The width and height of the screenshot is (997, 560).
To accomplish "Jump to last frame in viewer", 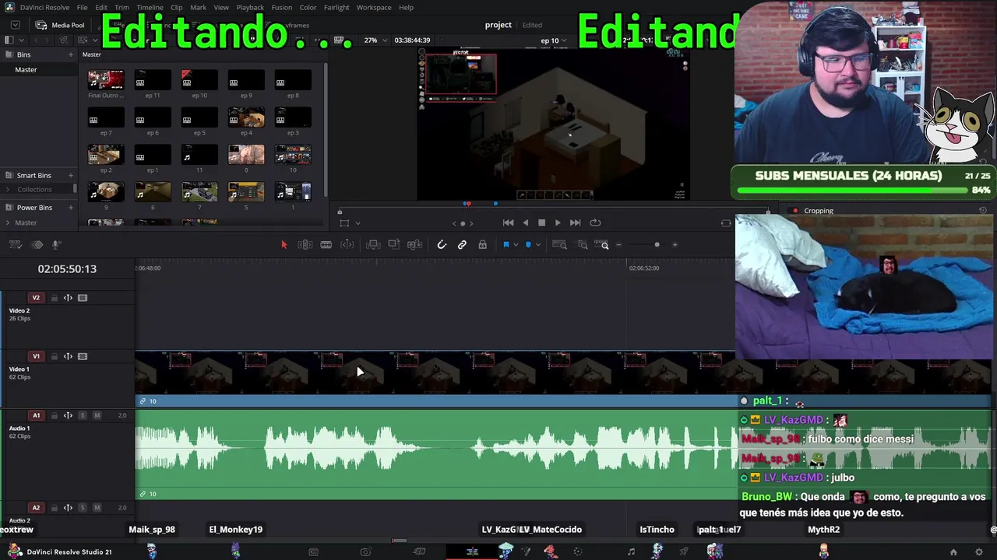I will click(x=575, y=222).
